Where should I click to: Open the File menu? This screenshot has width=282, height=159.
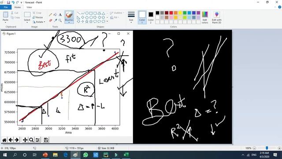[6, 7]
